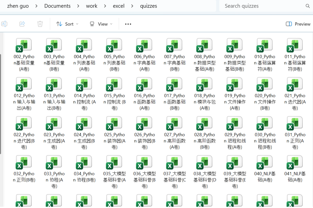This screenshot has width=313, height=208.
Task: Click file name 037_大模型基础科普(C卷)
Action: pos(175,180)
